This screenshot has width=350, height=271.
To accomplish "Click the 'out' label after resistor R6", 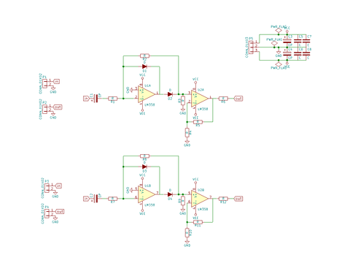I will coord(238,99).
